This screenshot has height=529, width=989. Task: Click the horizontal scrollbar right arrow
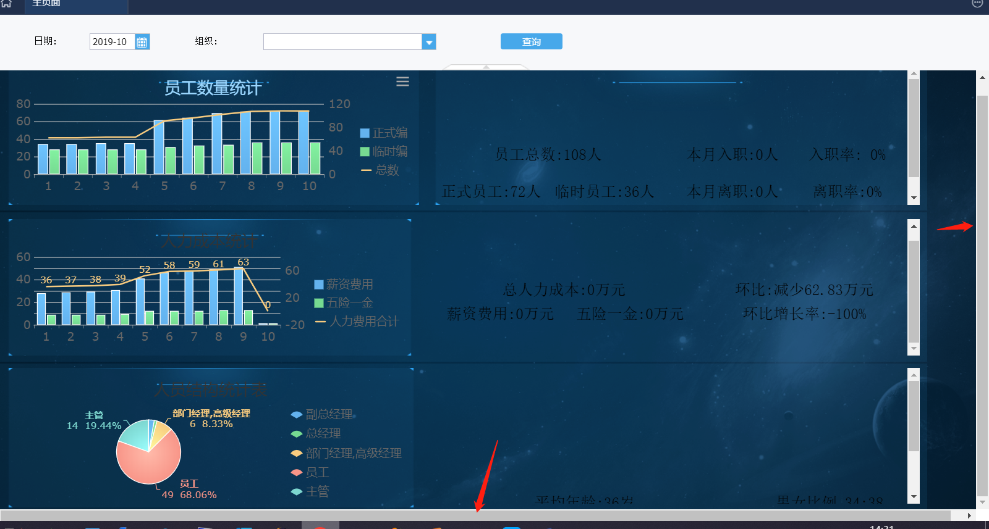coord(969,515)
